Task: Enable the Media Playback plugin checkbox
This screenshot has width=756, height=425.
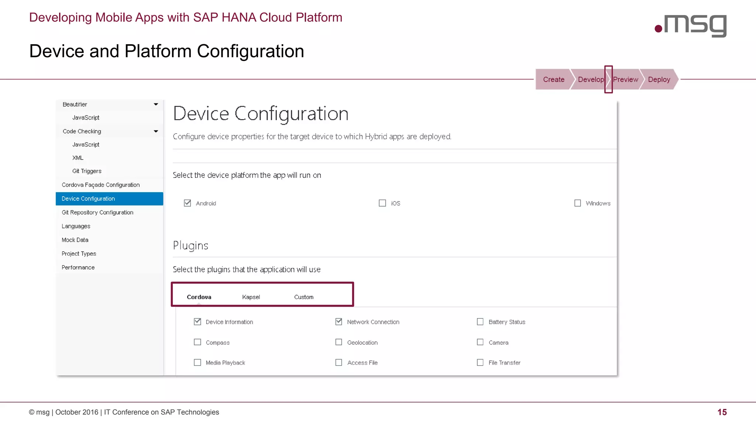Action: (197, 362)
